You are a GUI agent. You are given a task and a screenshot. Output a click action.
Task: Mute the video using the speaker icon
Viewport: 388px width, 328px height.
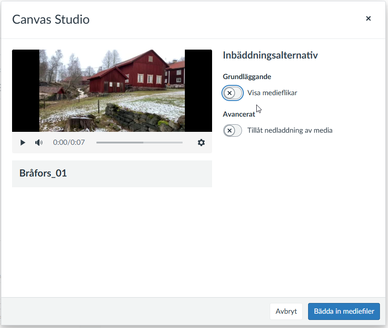click(x=38, y=143)
